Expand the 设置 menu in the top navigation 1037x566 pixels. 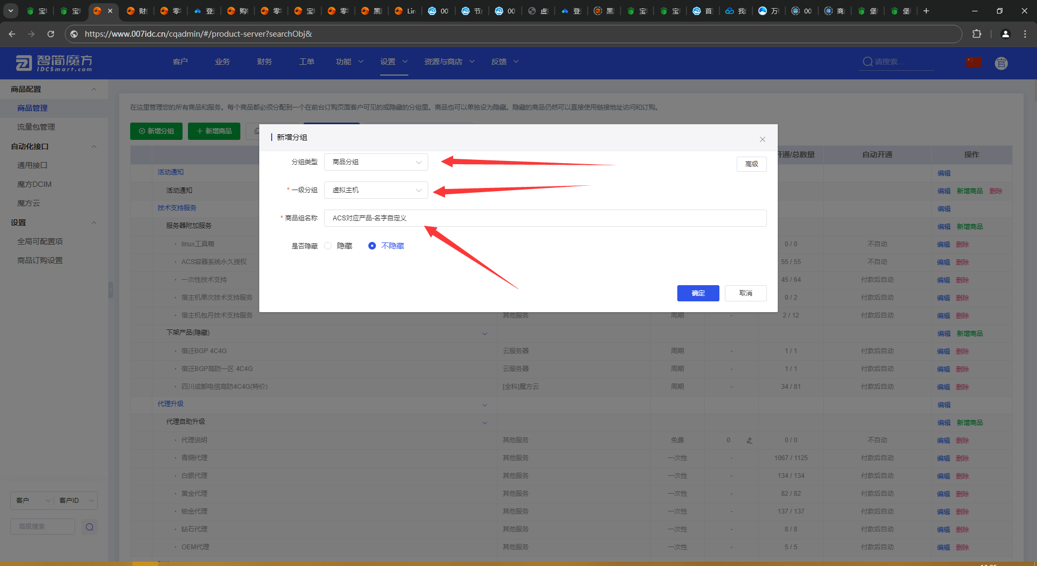[394, 62]
